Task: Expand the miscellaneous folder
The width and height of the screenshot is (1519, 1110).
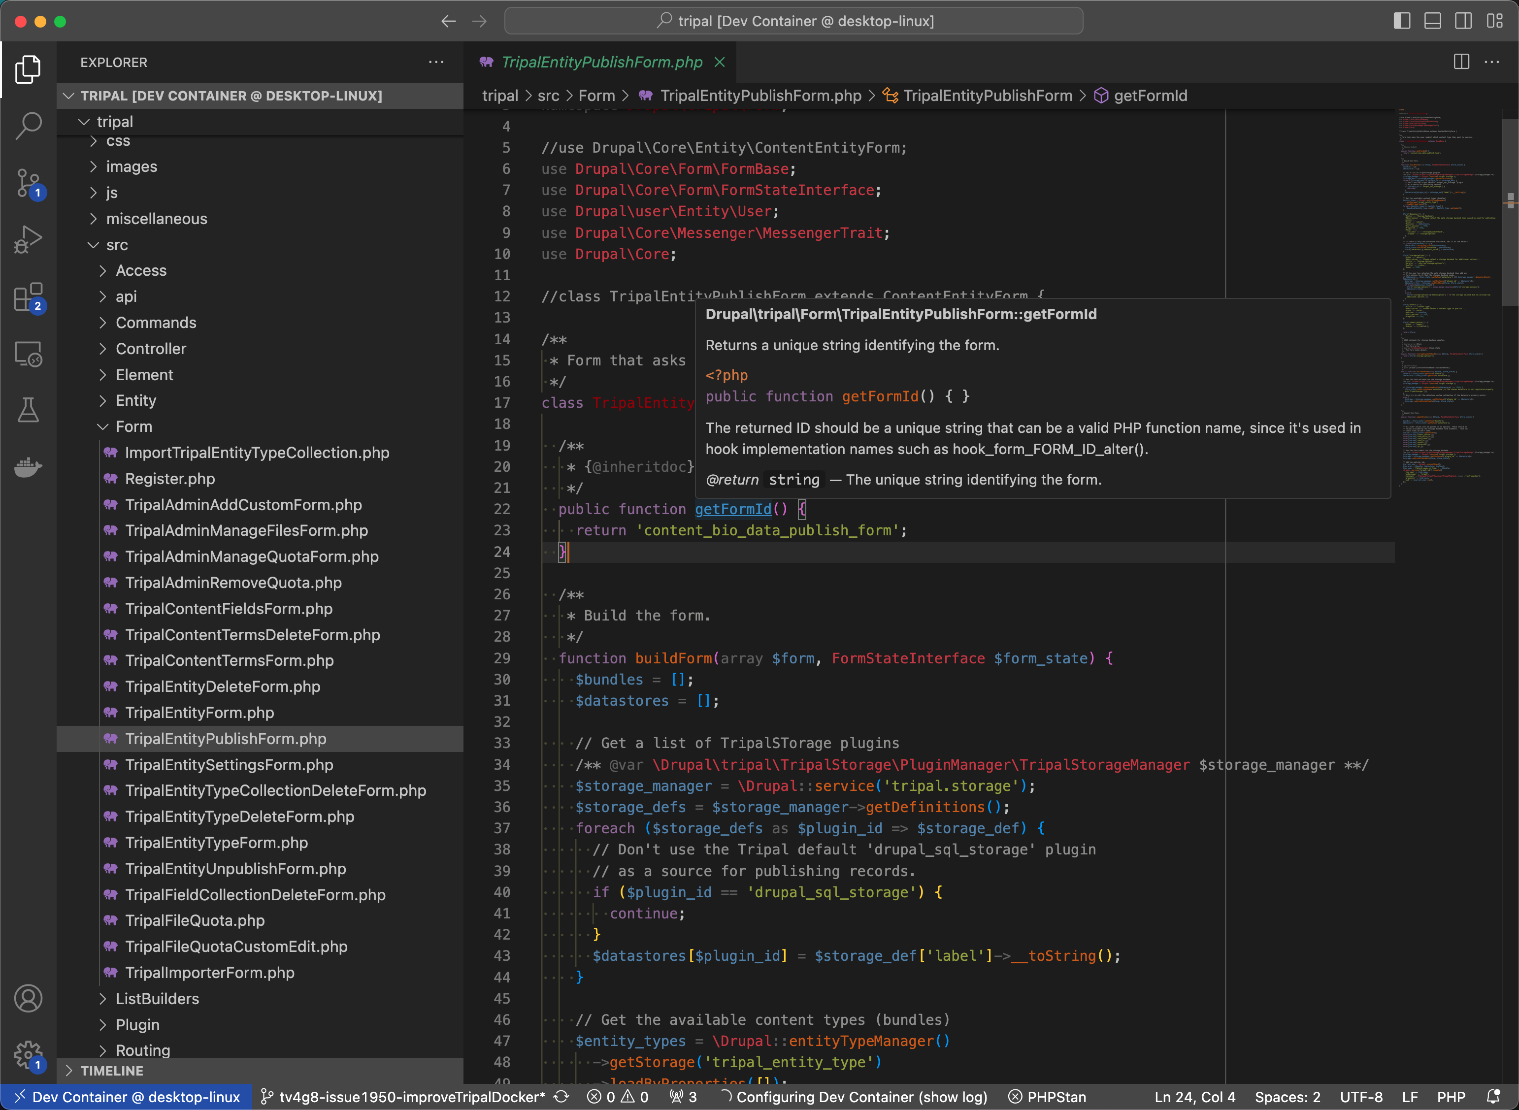Action: click(x=260, y=218)
